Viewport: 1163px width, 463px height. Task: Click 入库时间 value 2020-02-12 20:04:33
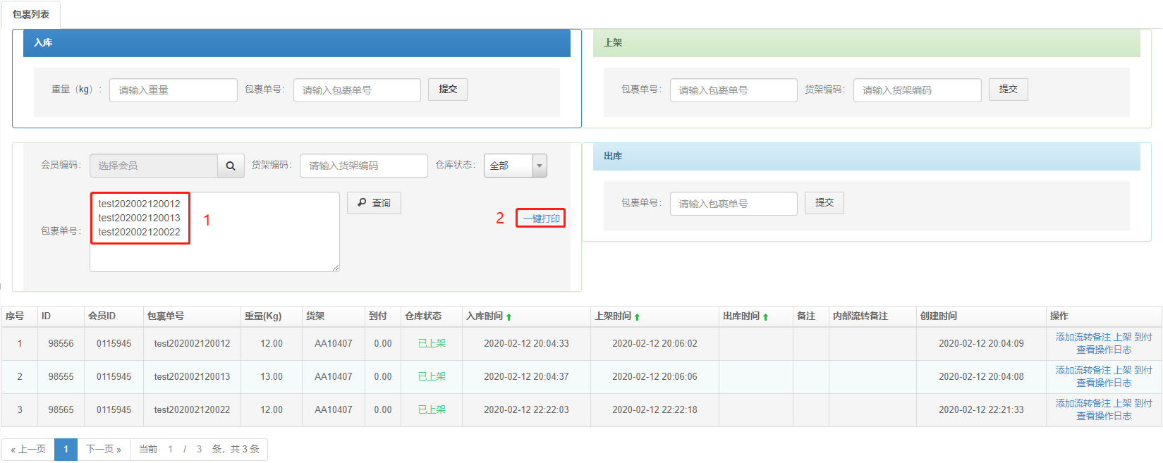(x=526, y=344)
